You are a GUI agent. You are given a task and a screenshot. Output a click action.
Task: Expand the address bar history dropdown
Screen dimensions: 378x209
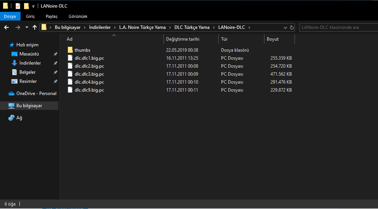click(x=285, y=28)
